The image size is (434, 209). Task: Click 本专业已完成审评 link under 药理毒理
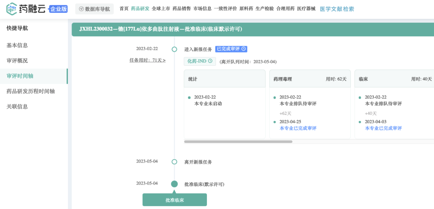point(298,128)
